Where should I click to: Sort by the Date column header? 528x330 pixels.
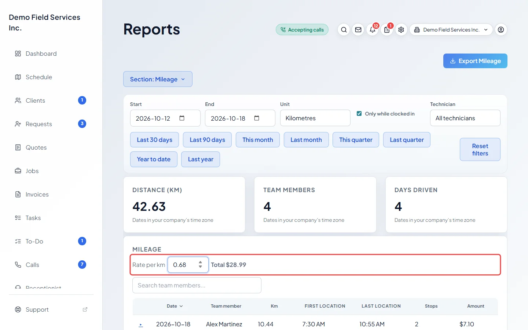175,306
